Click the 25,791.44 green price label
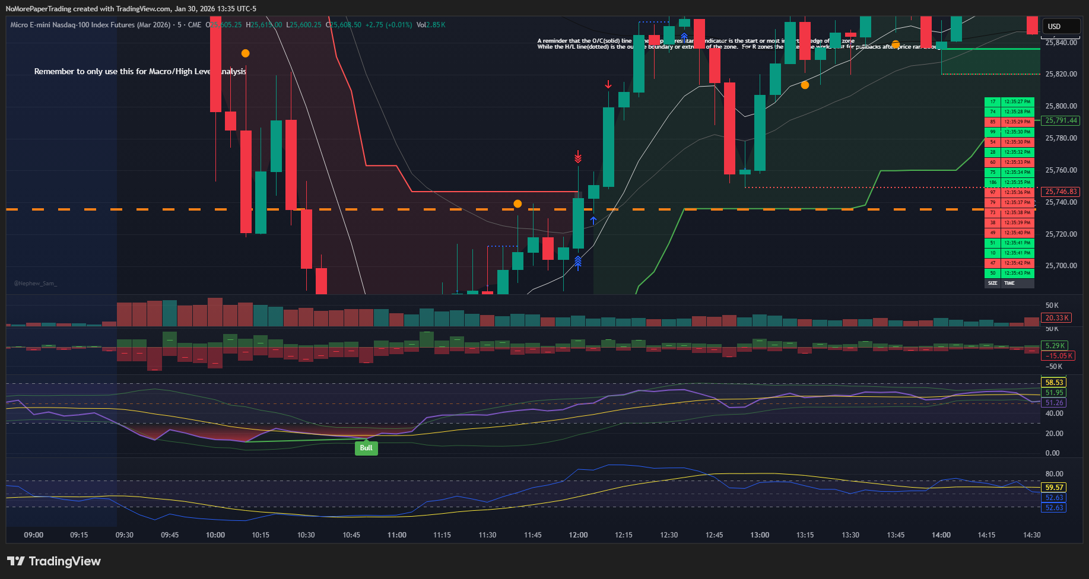Viewport: 1089px width, 579px height. [x=1061, y=120]
